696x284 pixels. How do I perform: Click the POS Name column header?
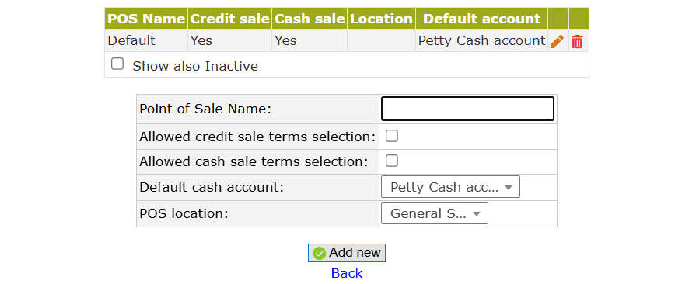coord(146,19)
